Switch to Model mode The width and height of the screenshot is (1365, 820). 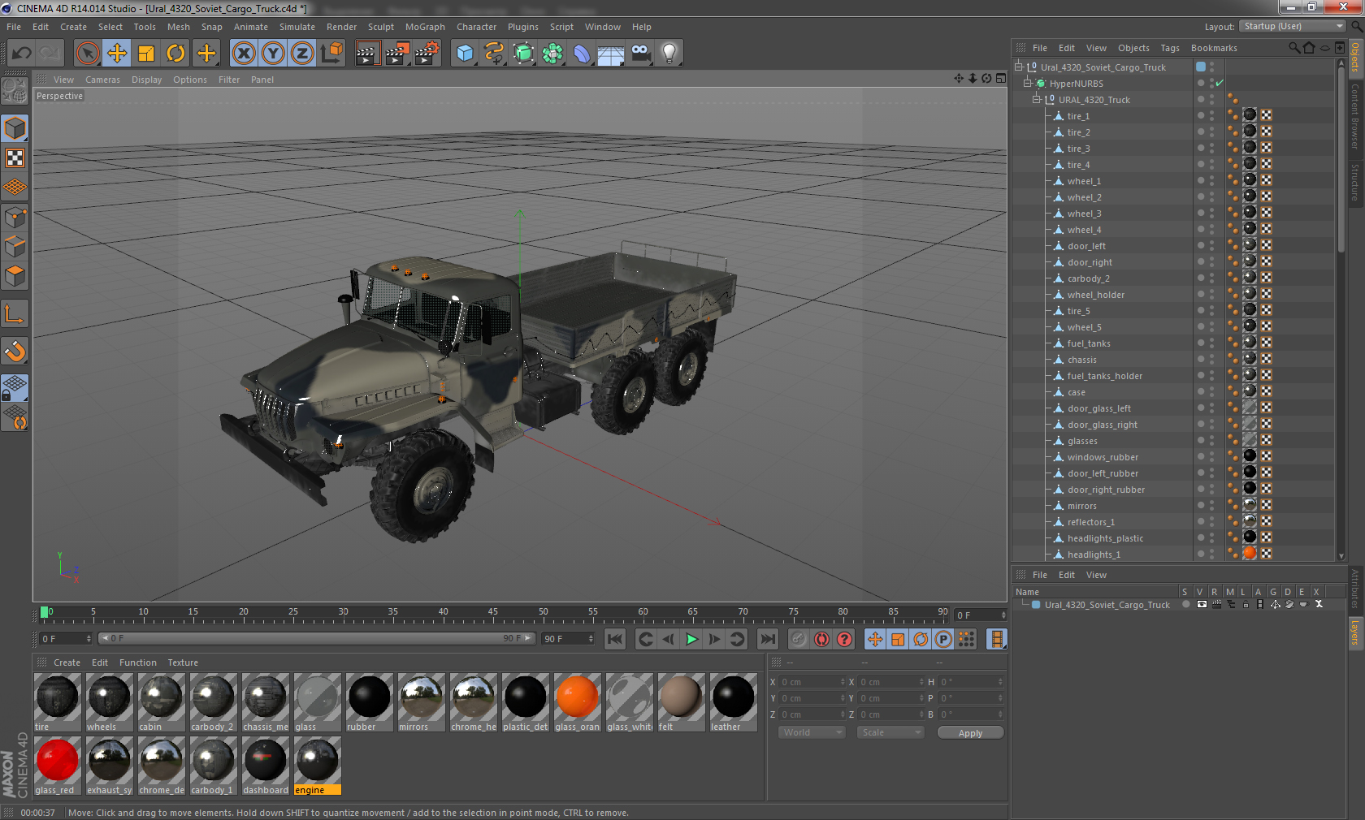(x=15, y=128)
